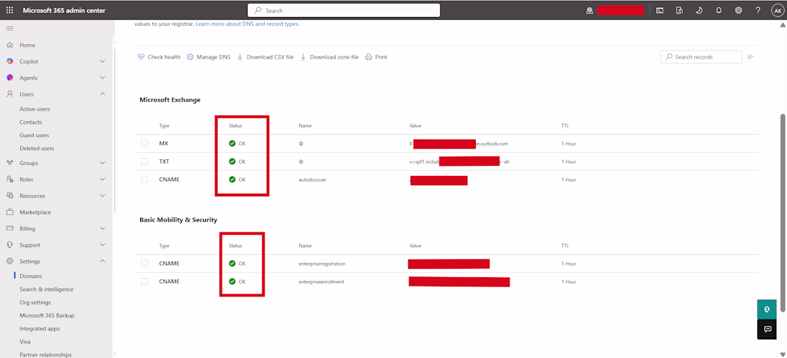The image size is (787, 358).
Task: Click the top Search box
Action: (344, 10)
